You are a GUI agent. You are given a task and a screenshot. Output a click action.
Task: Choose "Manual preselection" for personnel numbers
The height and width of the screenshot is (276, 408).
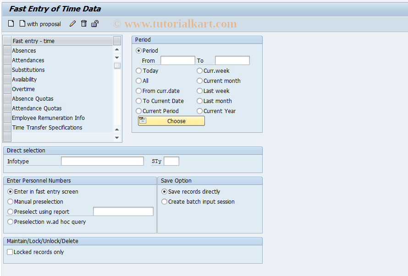[x=10, y=201]
